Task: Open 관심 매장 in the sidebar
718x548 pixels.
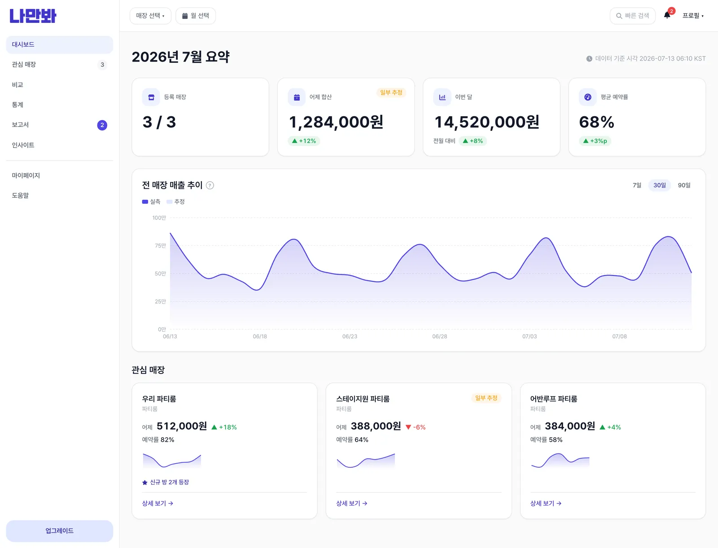Action: (x=59, y=65)
